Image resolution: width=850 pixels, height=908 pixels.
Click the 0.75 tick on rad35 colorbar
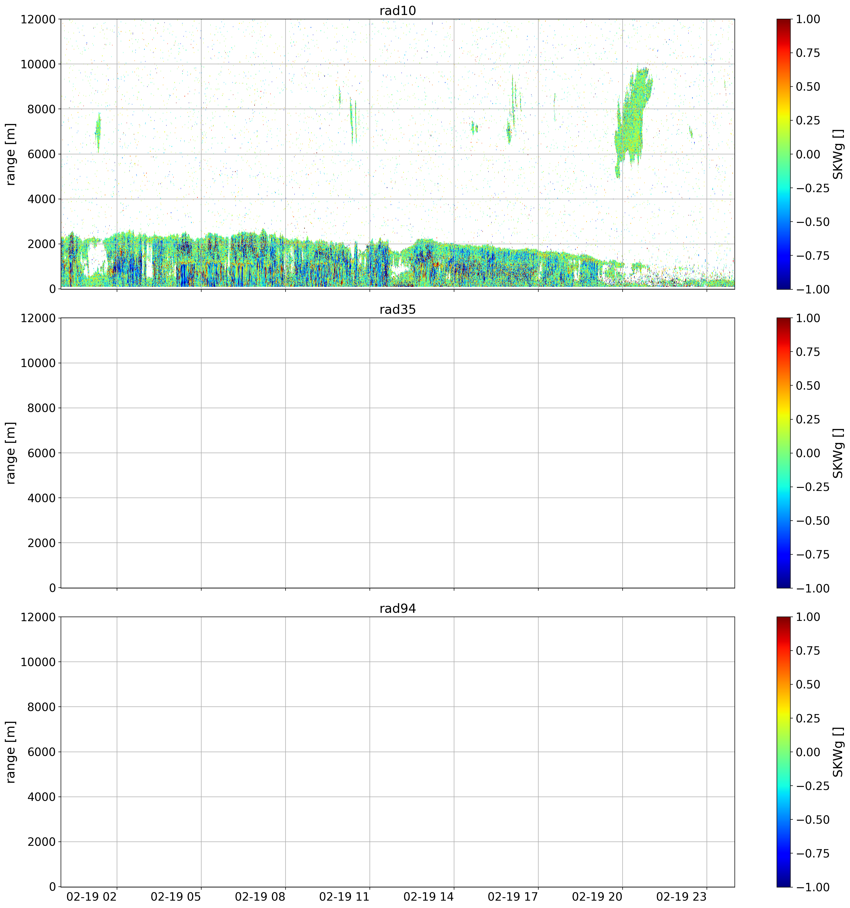(808, 352)
